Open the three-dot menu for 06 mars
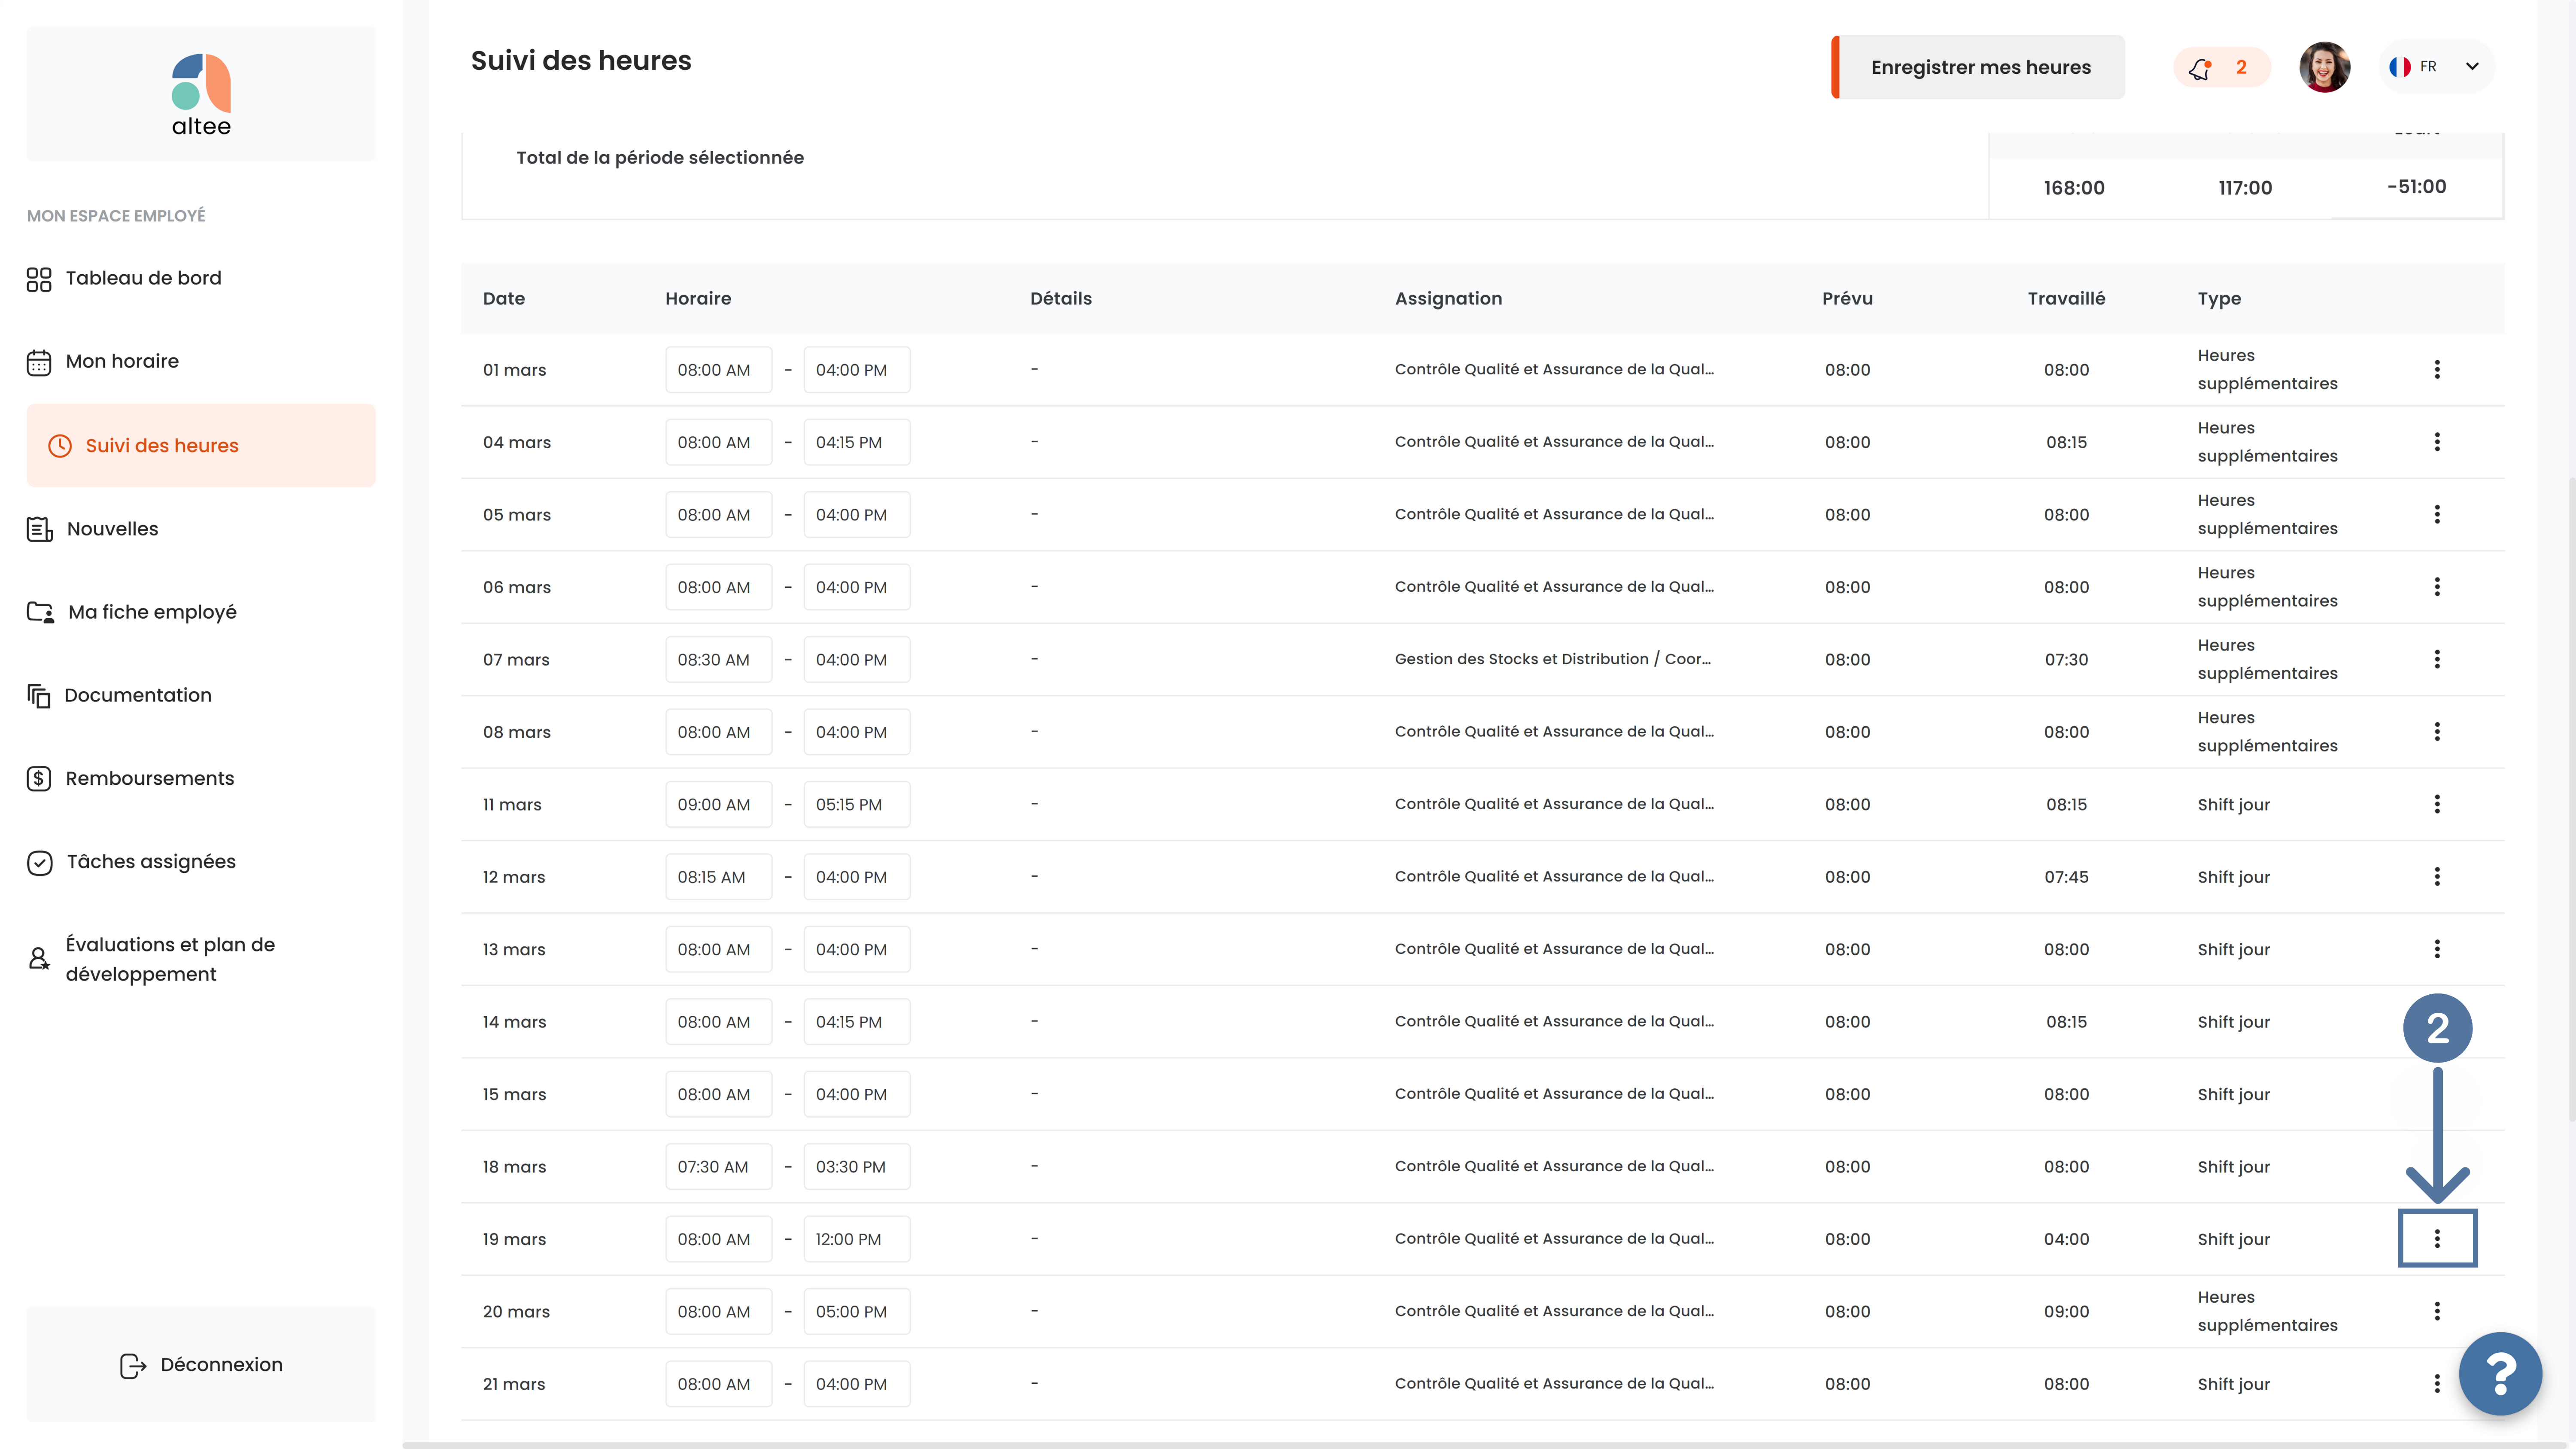 (x=2437, y=587)
